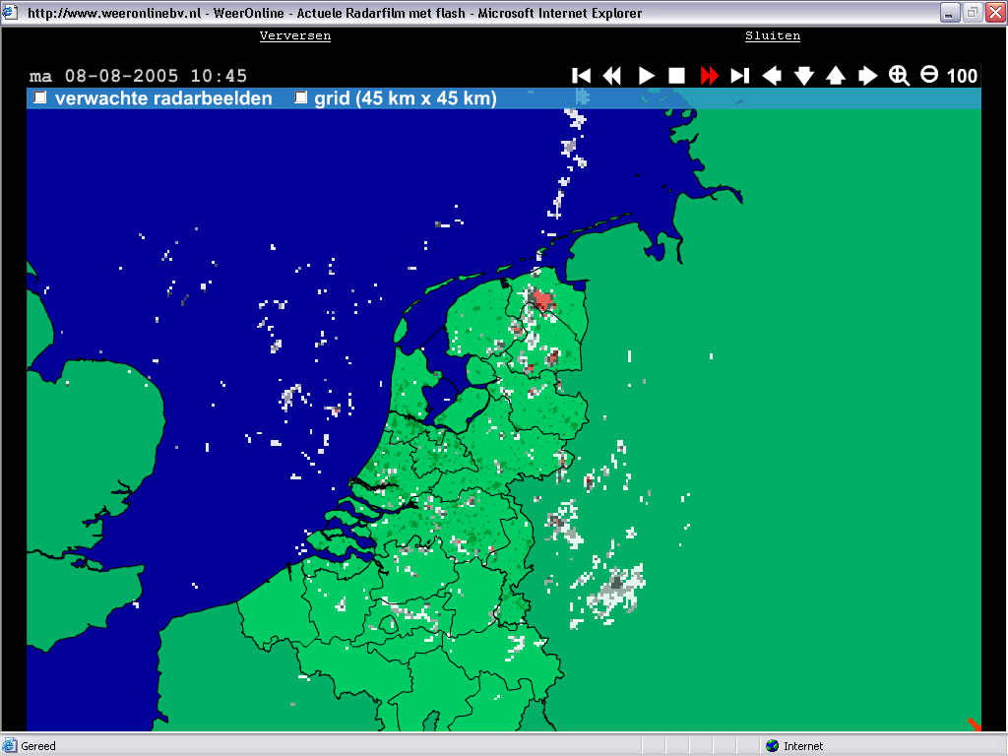
Task: Click the red storm cell over Groningen
Action: [543, 301]
